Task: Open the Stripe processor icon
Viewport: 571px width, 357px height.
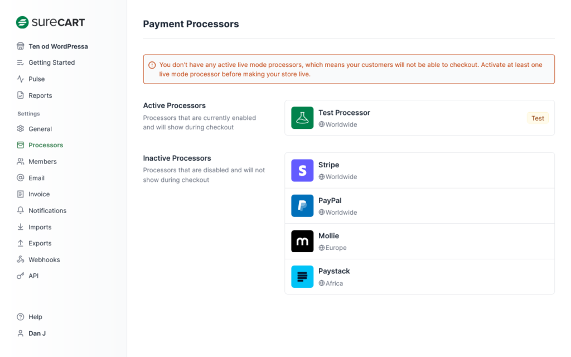Action: (x=302, y=171)
